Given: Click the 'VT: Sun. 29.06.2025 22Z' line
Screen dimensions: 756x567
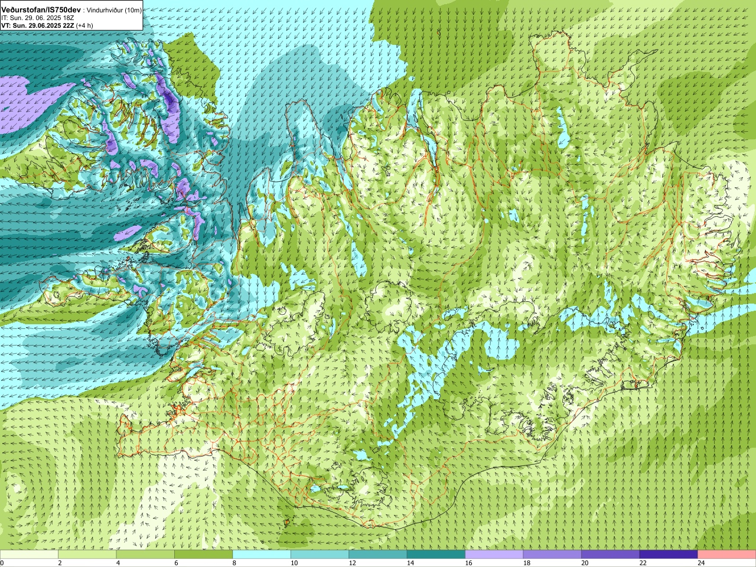Looking at the screenshot, I should coord(38,25).
